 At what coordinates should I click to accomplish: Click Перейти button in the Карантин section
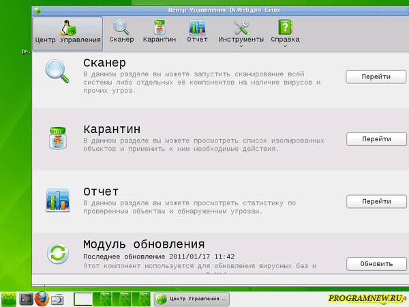(376, 139)
